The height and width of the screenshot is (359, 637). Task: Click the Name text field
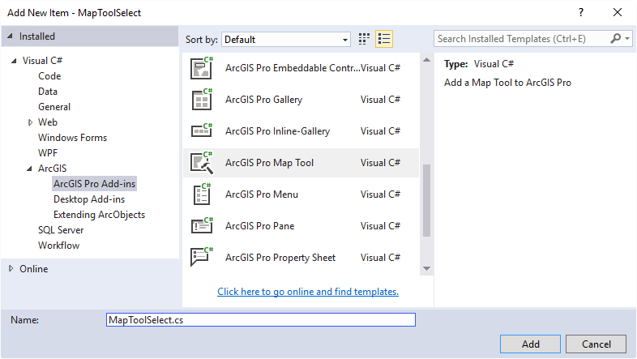tap(261, 319)
